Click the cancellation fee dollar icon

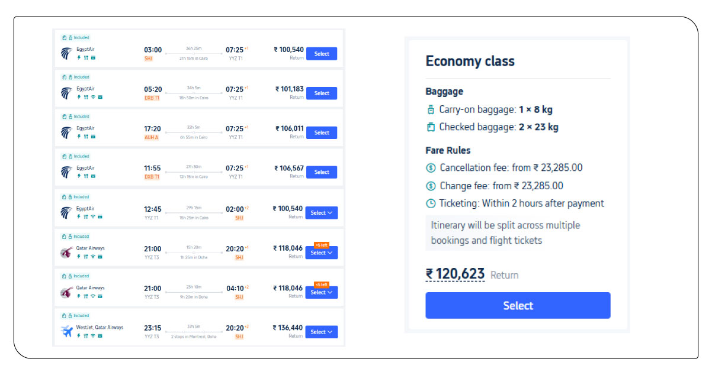coord(431,168)
